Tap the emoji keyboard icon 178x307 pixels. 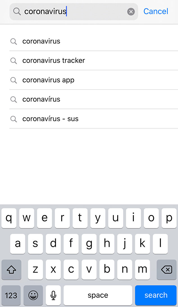33,295
